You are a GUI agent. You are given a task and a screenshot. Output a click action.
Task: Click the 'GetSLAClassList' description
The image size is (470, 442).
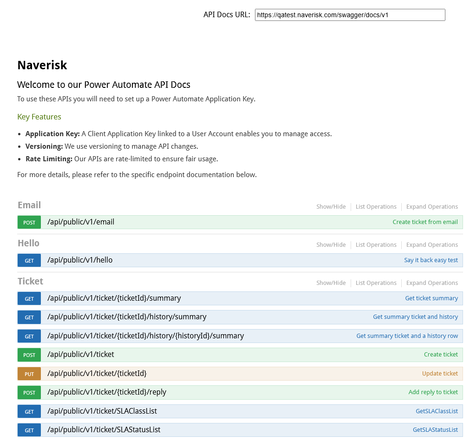click(x=437, y=411)
